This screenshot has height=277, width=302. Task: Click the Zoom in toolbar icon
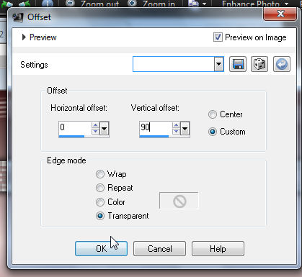(132, 3)
